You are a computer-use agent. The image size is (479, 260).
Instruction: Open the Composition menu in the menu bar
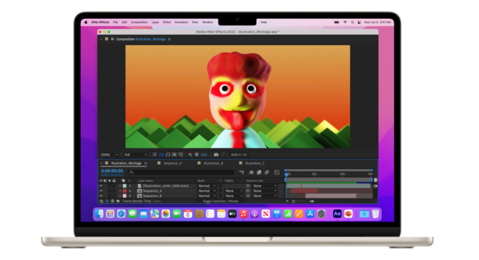tap(139, 22)
